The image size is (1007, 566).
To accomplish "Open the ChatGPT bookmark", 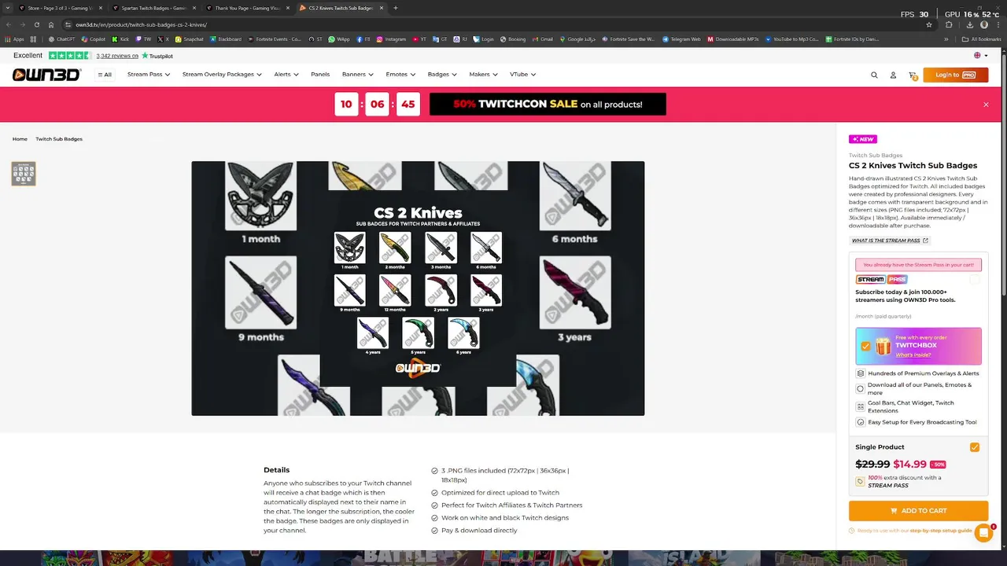I will coord(62,39).
